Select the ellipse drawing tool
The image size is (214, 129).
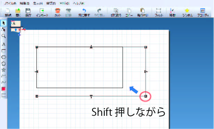click(3, 57)
